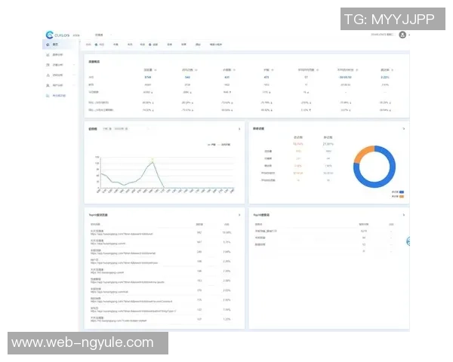Viewport: 453px width, 362px height.
Task: Click the first sidebar item's home icon
Action: (x=47, y=45)
